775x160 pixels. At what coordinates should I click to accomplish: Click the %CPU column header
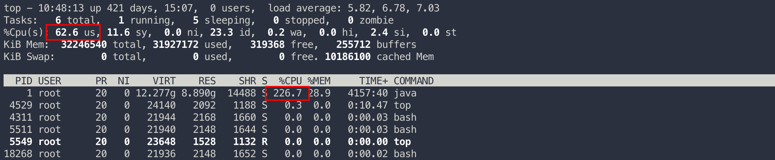(290, 81)
